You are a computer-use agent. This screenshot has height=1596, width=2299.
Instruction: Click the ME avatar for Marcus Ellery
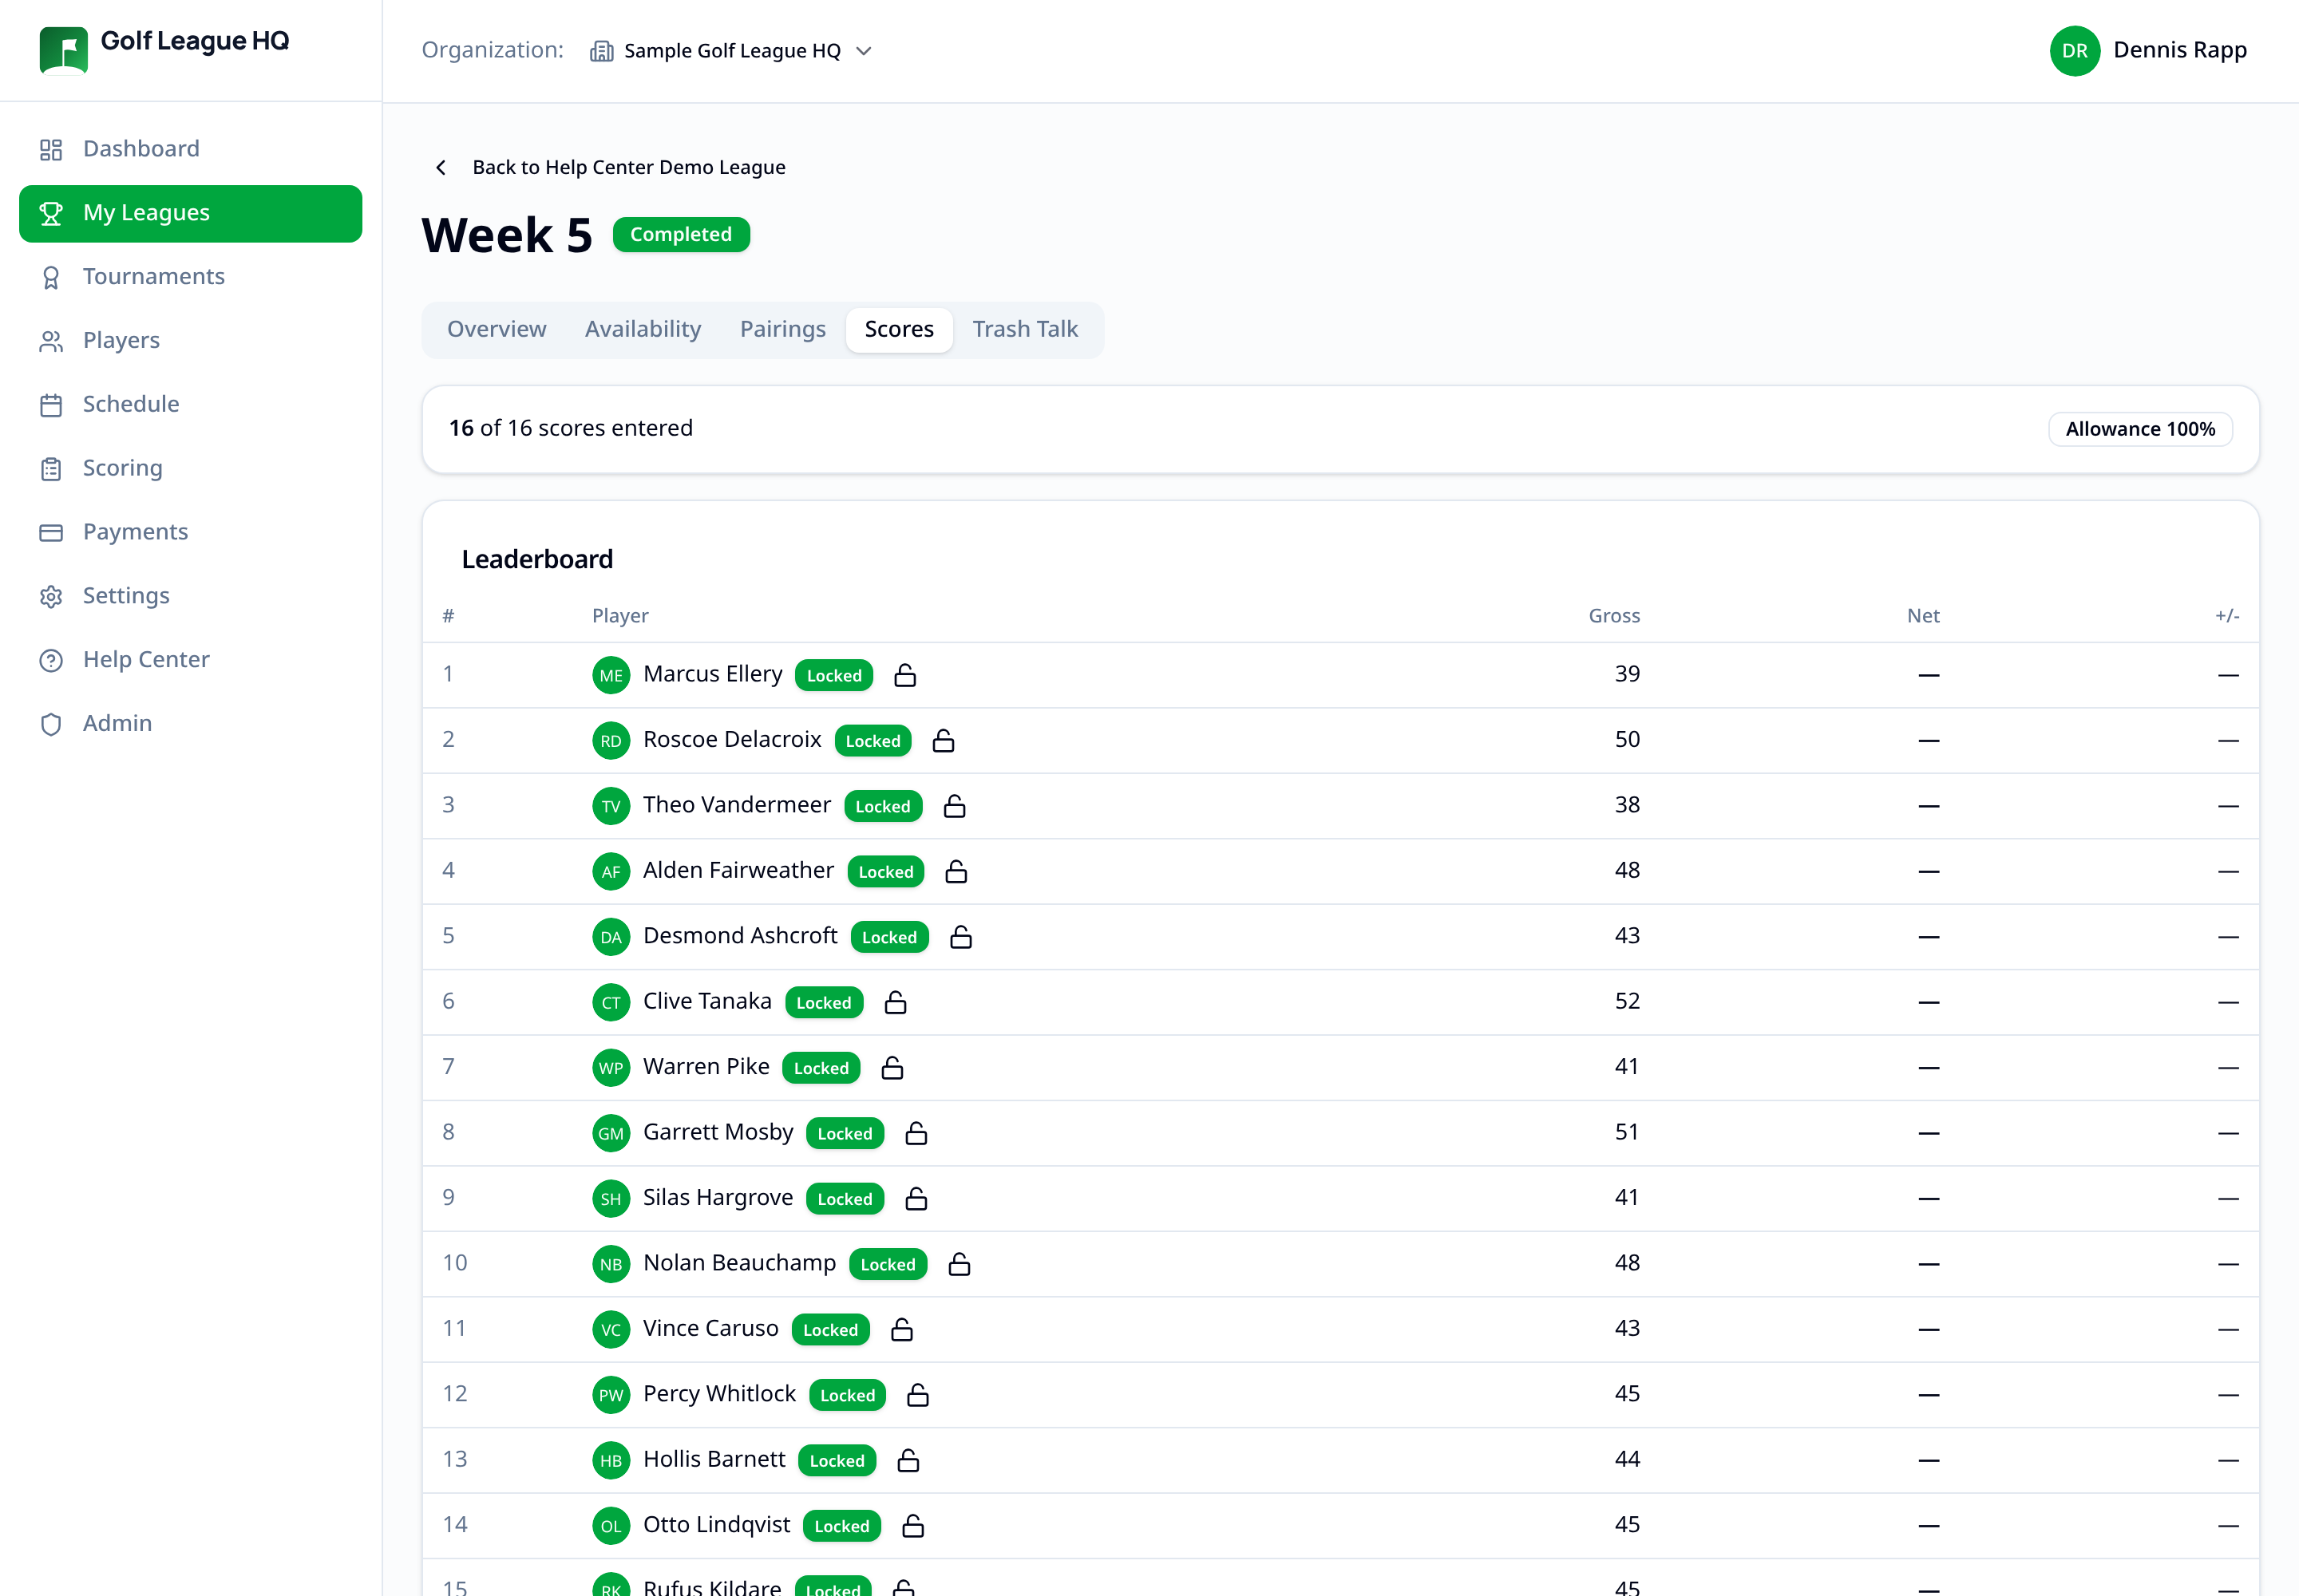(611, 675)
